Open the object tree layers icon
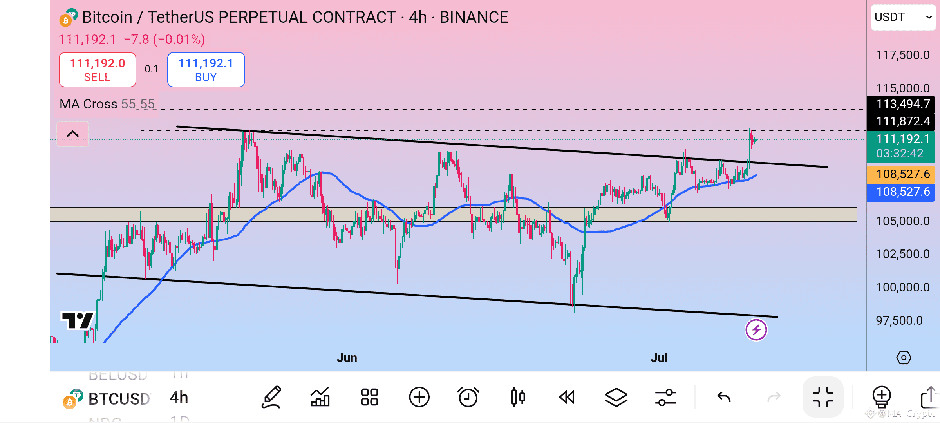940x423 pixels. tap(616, 397)
